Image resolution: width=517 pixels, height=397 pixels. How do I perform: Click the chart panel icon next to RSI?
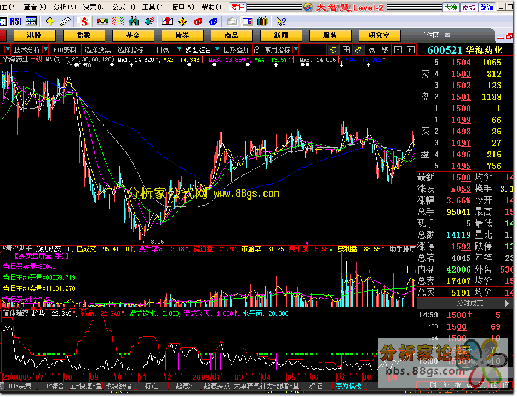click(x=31, y=21)
